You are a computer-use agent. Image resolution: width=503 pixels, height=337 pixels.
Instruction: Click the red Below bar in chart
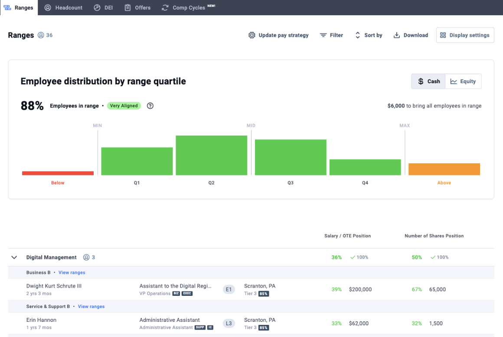(58, 173)
